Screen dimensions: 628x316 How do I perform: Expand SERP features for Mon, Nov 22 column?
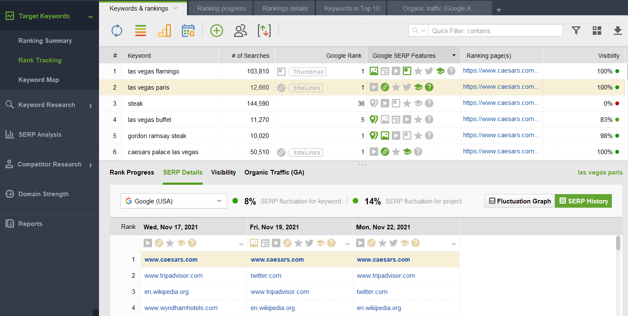click(454, 244)
